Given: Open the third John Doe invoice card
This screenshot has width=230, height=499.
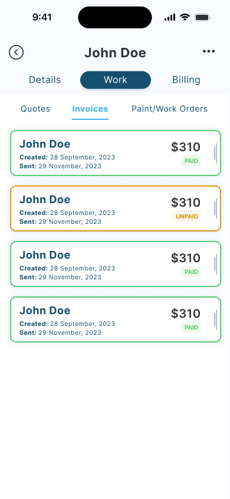Looking at the screenshot, I should click(x=116, y=264).
